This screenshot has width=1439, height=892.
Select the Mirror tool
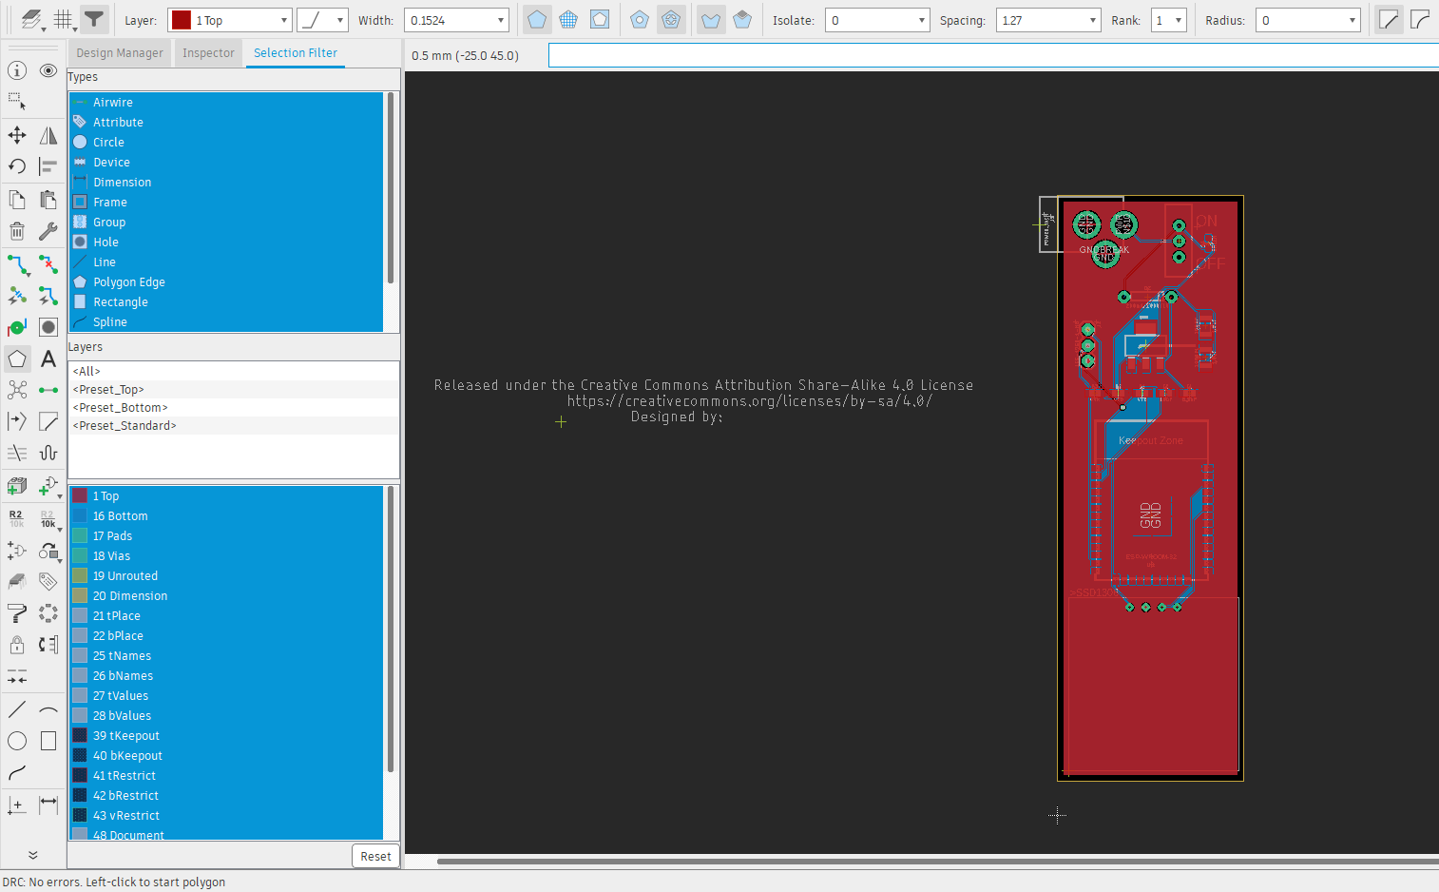click(x=48, y=135)
